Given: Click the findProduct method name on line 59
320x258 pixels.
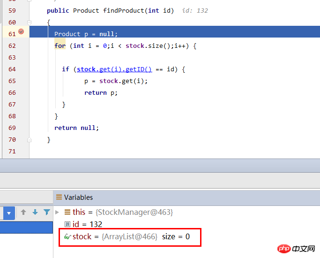Looking at the screenshot, I should click(124, 10).
